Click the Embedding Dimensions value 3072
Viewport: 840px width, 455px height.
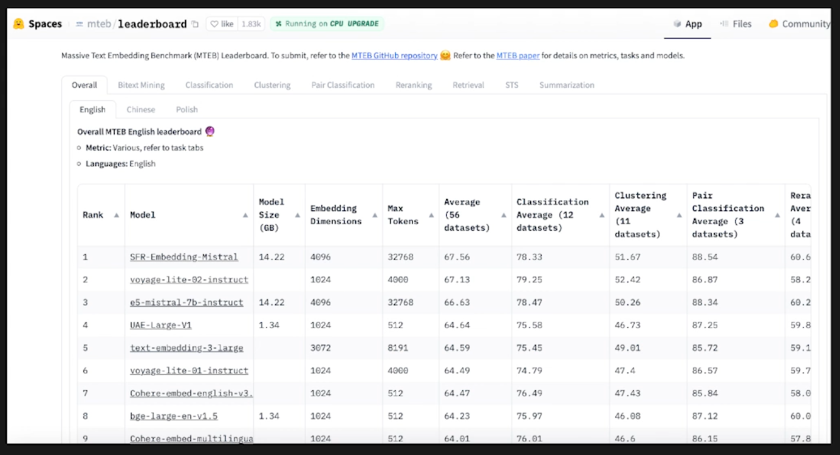(x=321, y=348)
